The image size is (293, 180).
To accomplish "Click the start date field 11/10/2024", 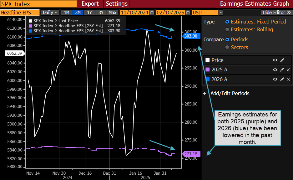I will (134, 13).
